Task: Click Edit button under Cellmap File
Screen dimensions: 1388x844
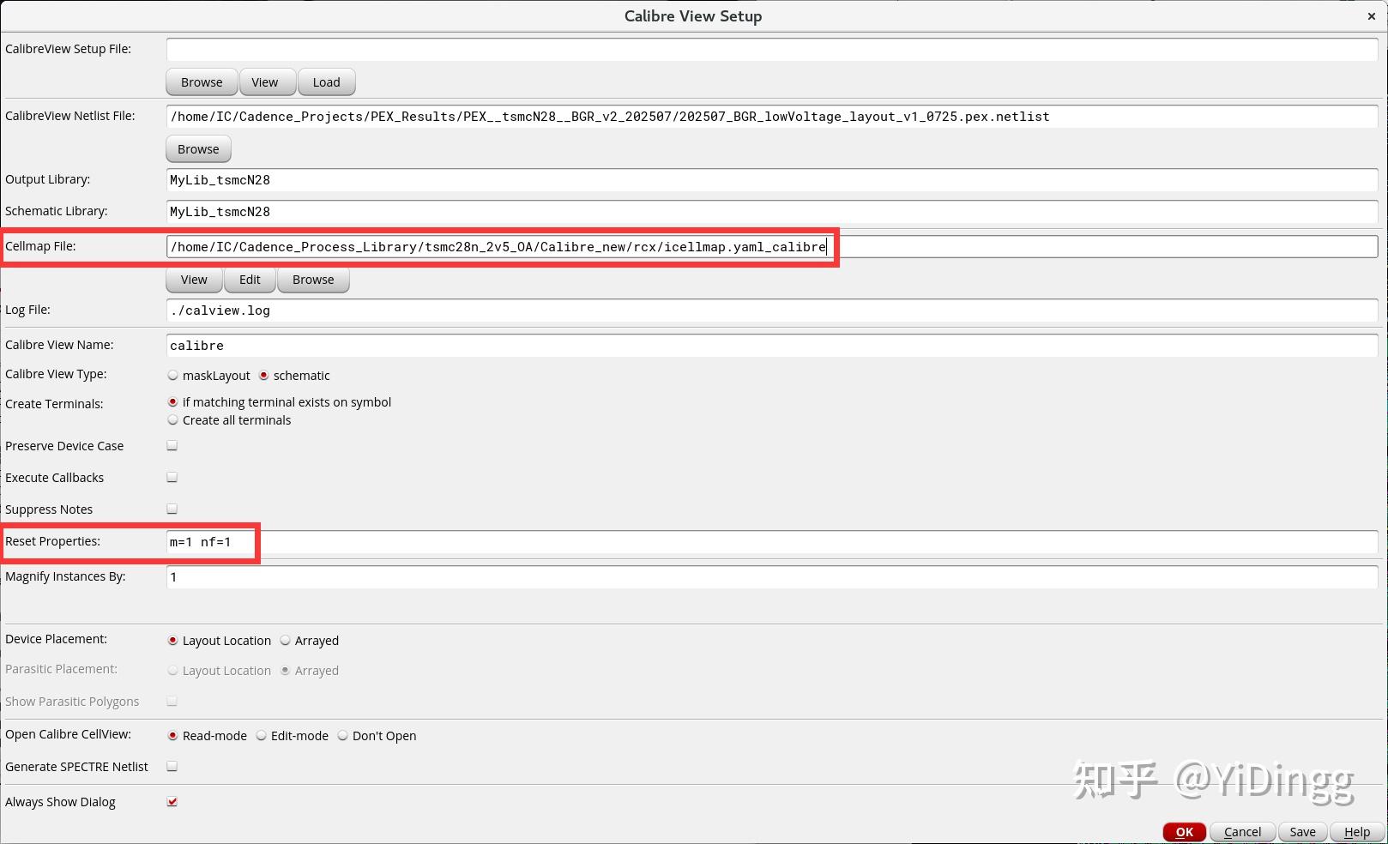Action: tap(250, 280)
